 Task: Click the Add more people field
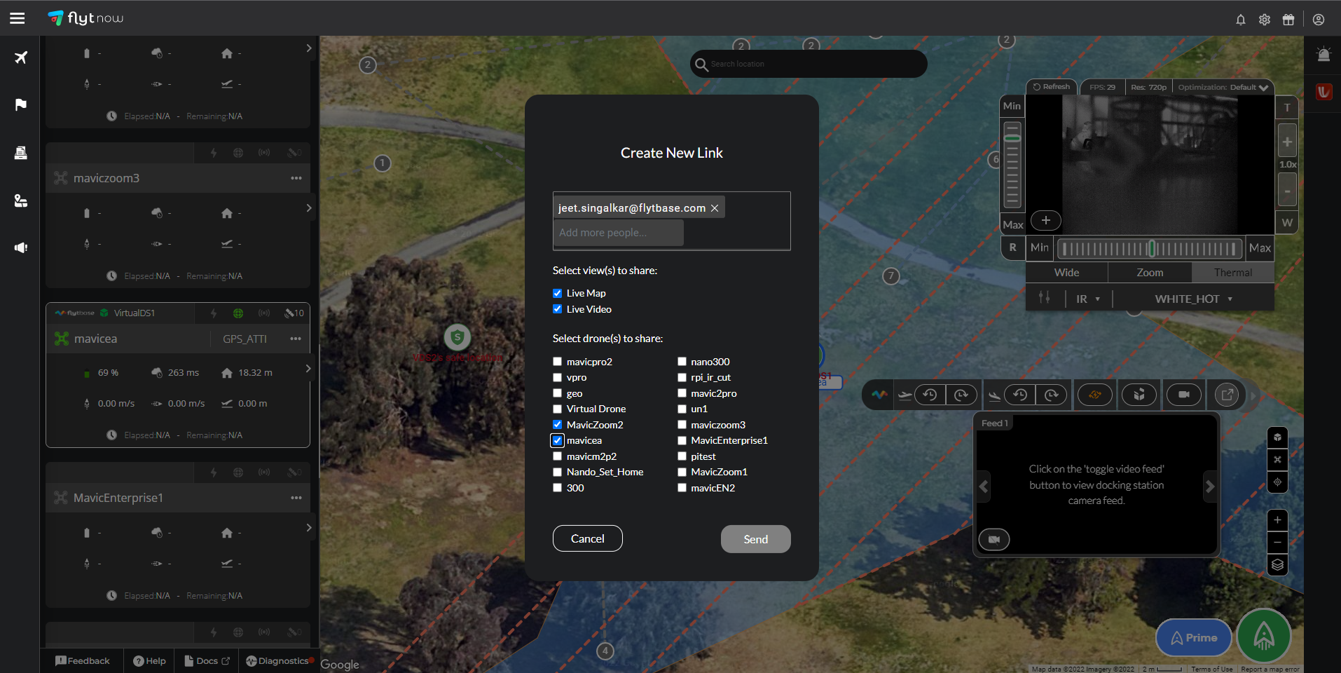618,233
